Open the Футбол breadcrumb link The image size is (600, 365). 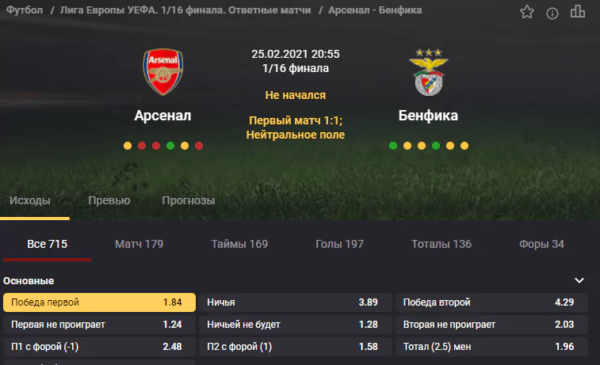click(x=25, y=10)
